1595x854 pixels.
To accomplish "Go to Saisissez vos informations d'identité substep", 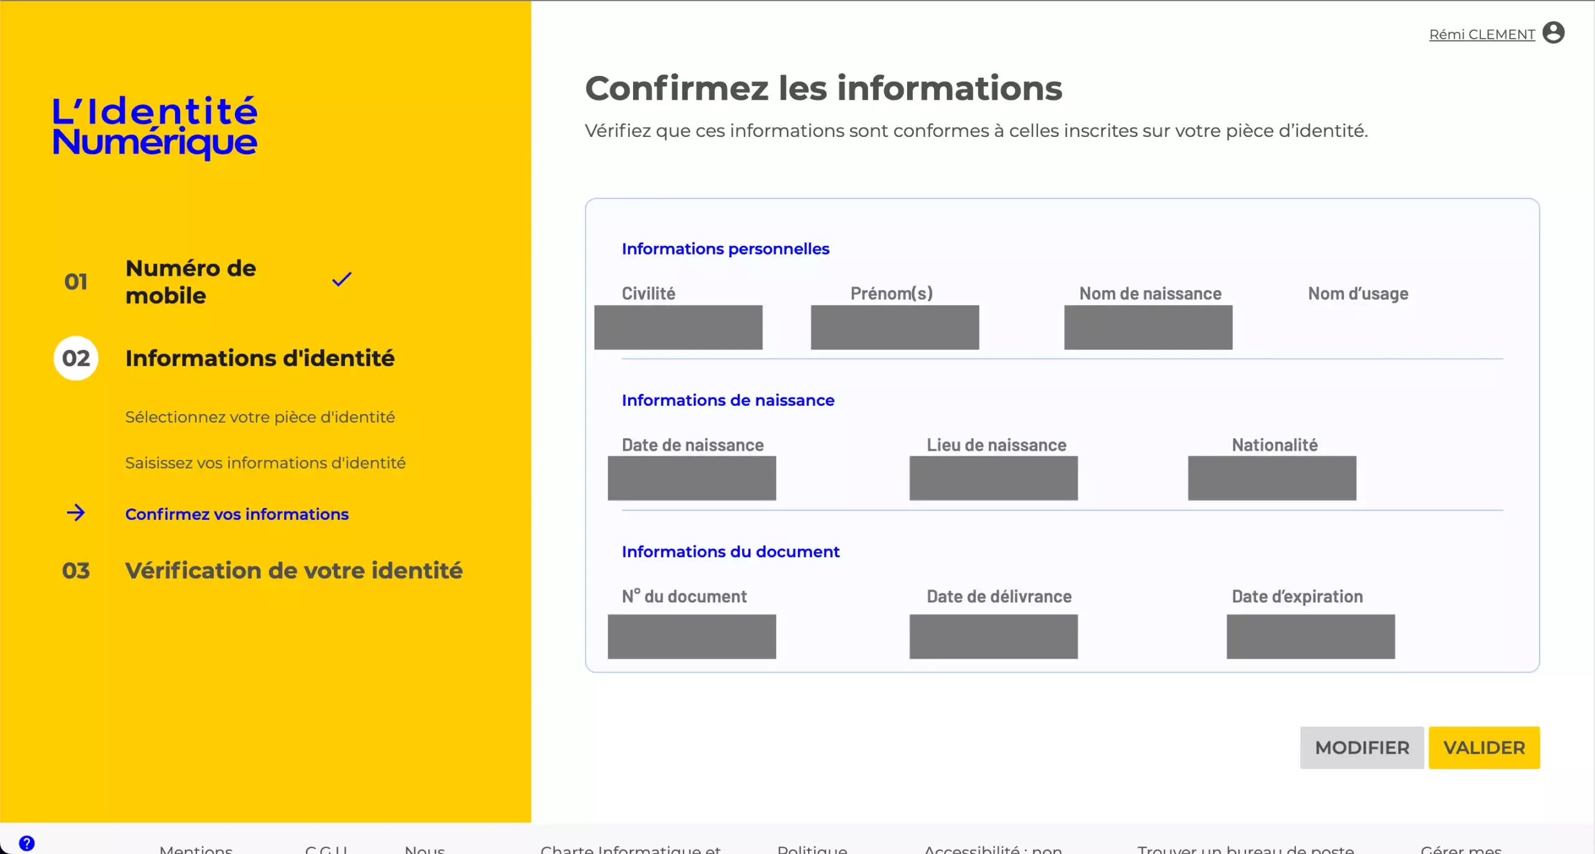I will [265, 462].
